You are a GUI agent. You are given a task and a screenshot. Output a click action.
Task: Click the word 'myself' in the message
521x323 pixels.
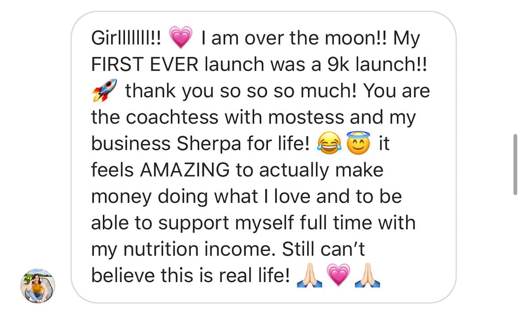click(x=265, y=223)
